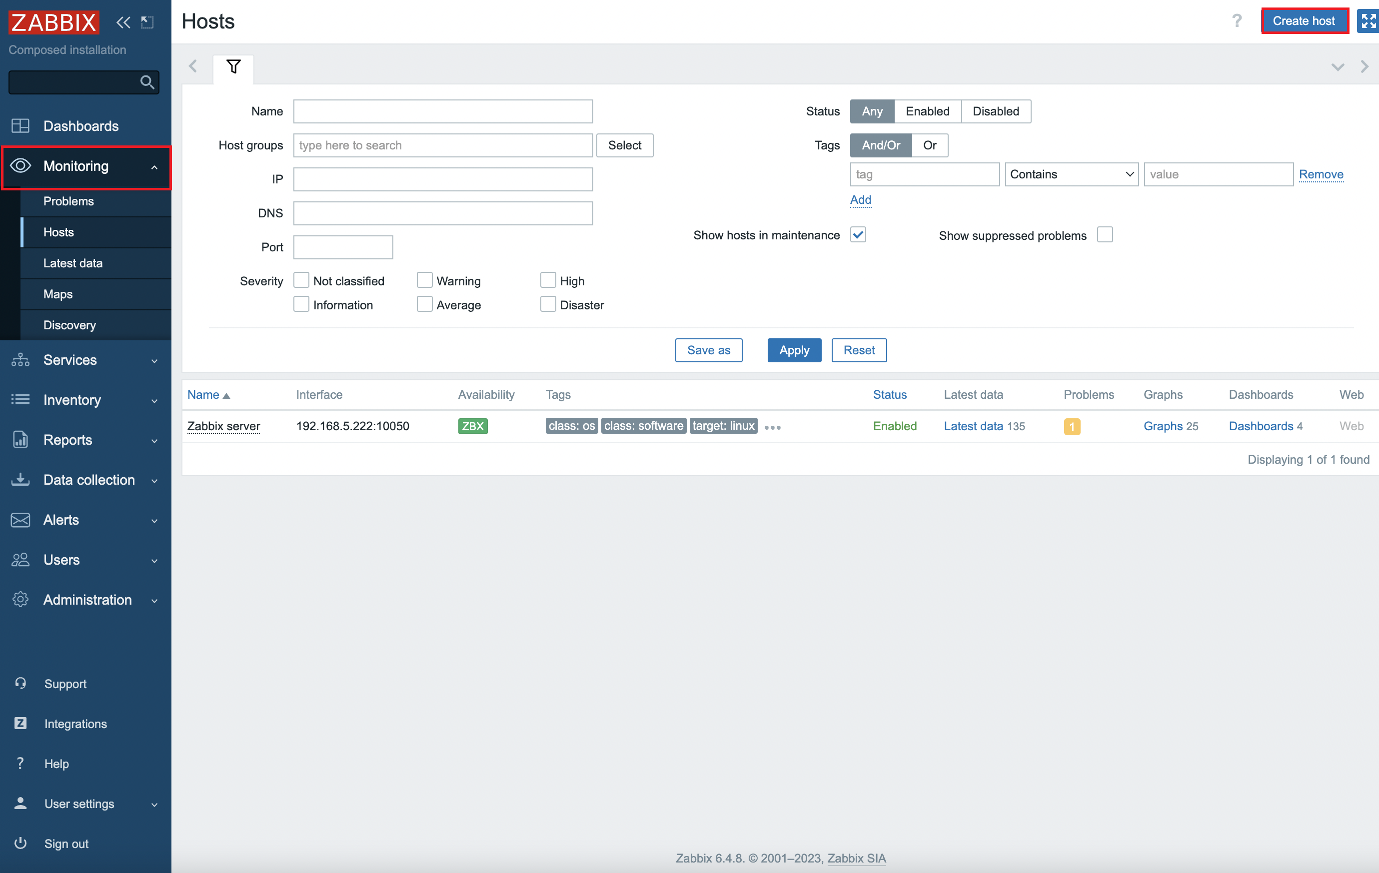This screenshot has height=873, width=1379.
Task: Check the Not classified severity checkbox
Action: point(301,280)
